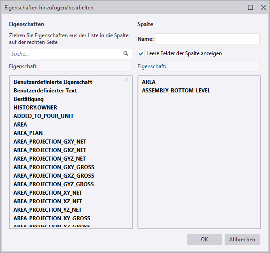Select AREA_PROJECTION_GYZ_GROSS property
Image resolution: width=270 pixels, height=253 pixels.
click(x=53, y=184)
